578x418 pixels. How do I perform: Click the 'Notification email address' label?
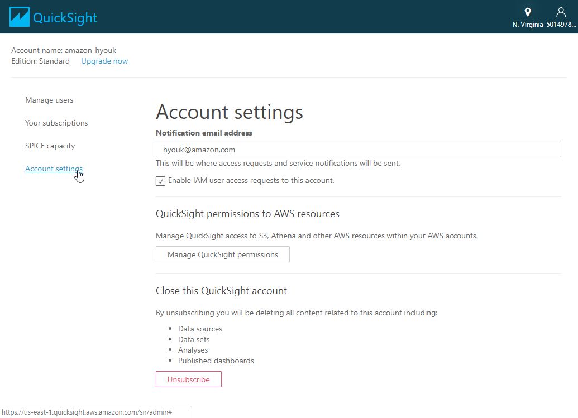[x=204, y=133]
